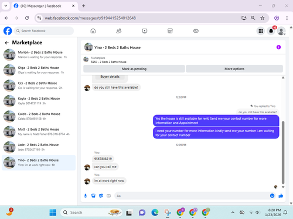This screenshot has height=219, width=293.
Task: Click the Facebook logo
Action: [8, 31]
